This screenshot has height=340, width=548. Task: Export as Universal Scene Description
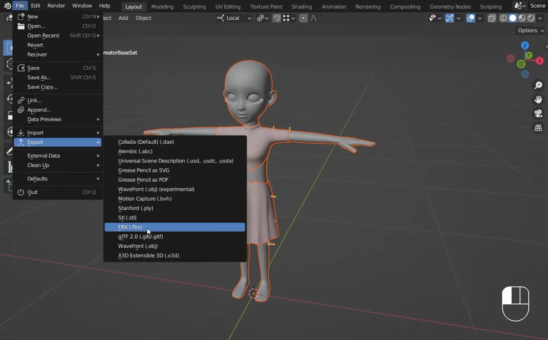[175, 161]
